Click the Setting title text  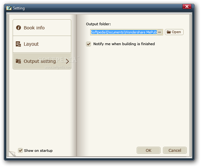tap(19, 8)
